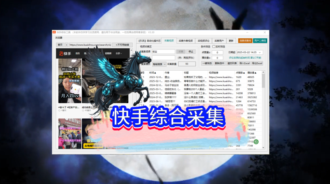Click the likes cell '14208'

coord(239,93)
